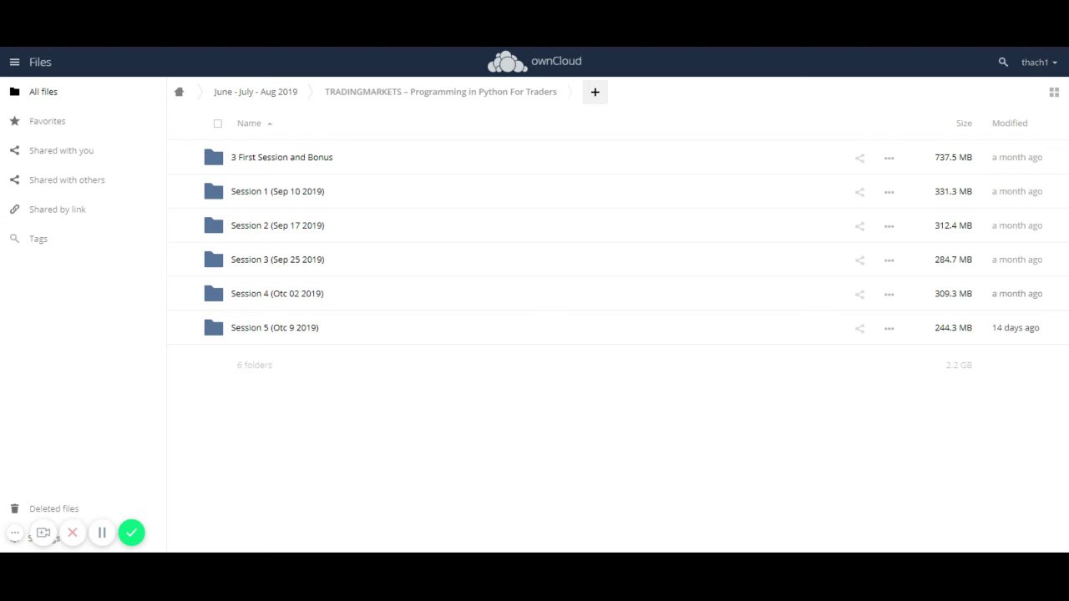Open Session 5 (Otc 9 2019) folder name
The width and height of the screenshot is (1069, 601).
point(275,328)
